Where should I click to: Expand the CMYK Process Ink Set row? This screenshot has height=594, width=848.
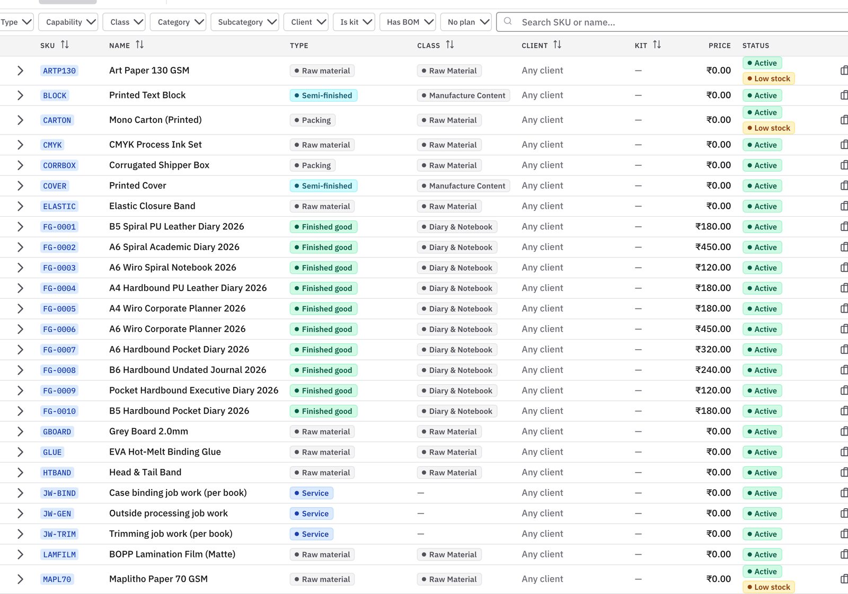pos(20,145)
